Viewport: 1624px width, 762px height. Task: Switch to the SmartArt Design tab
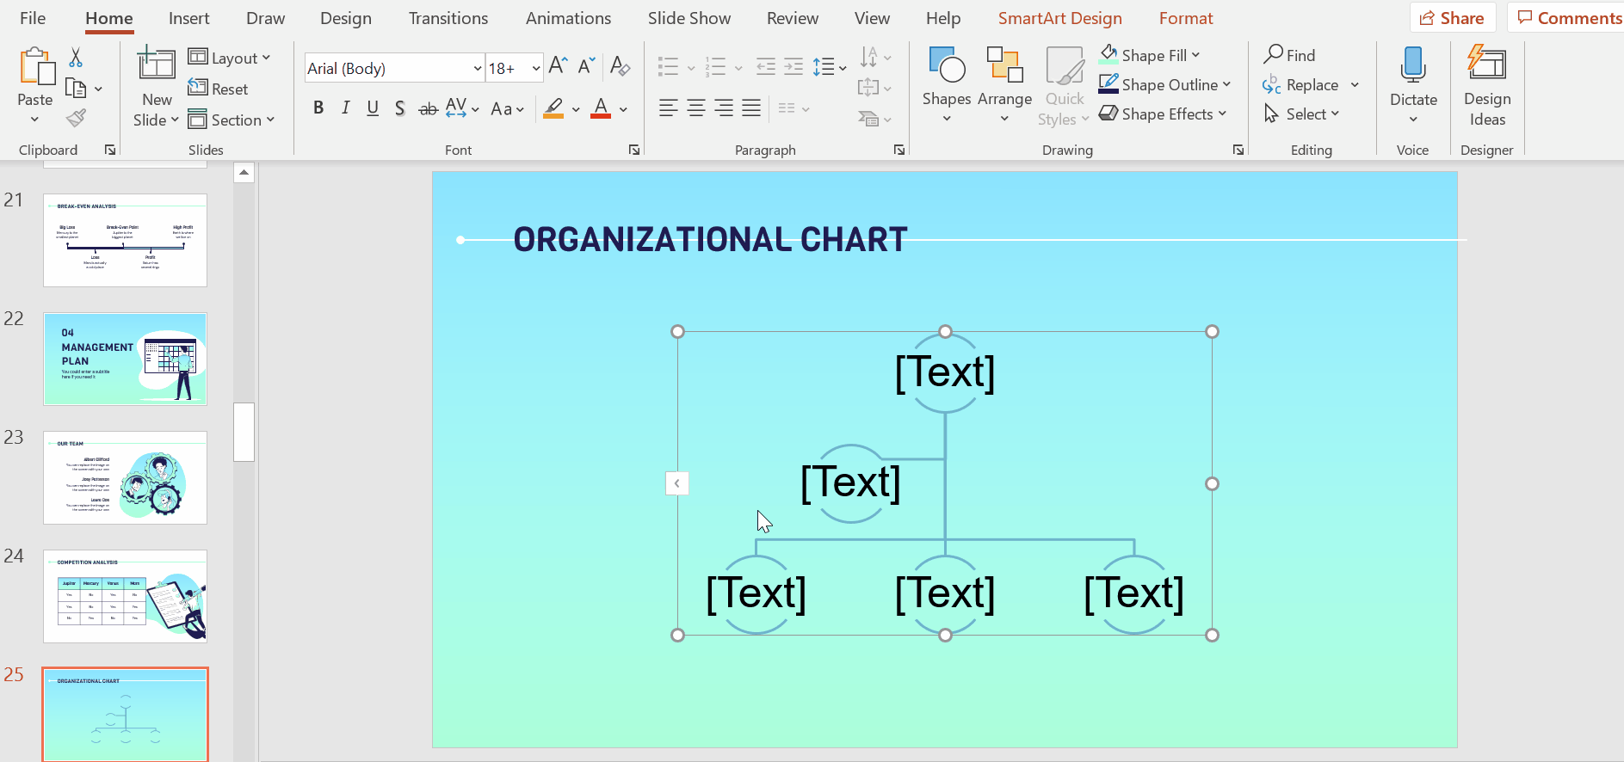tap(1059, 18)
